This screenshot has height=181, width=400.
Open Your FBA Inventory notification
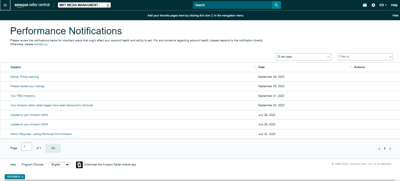click(x=23, y=96)
